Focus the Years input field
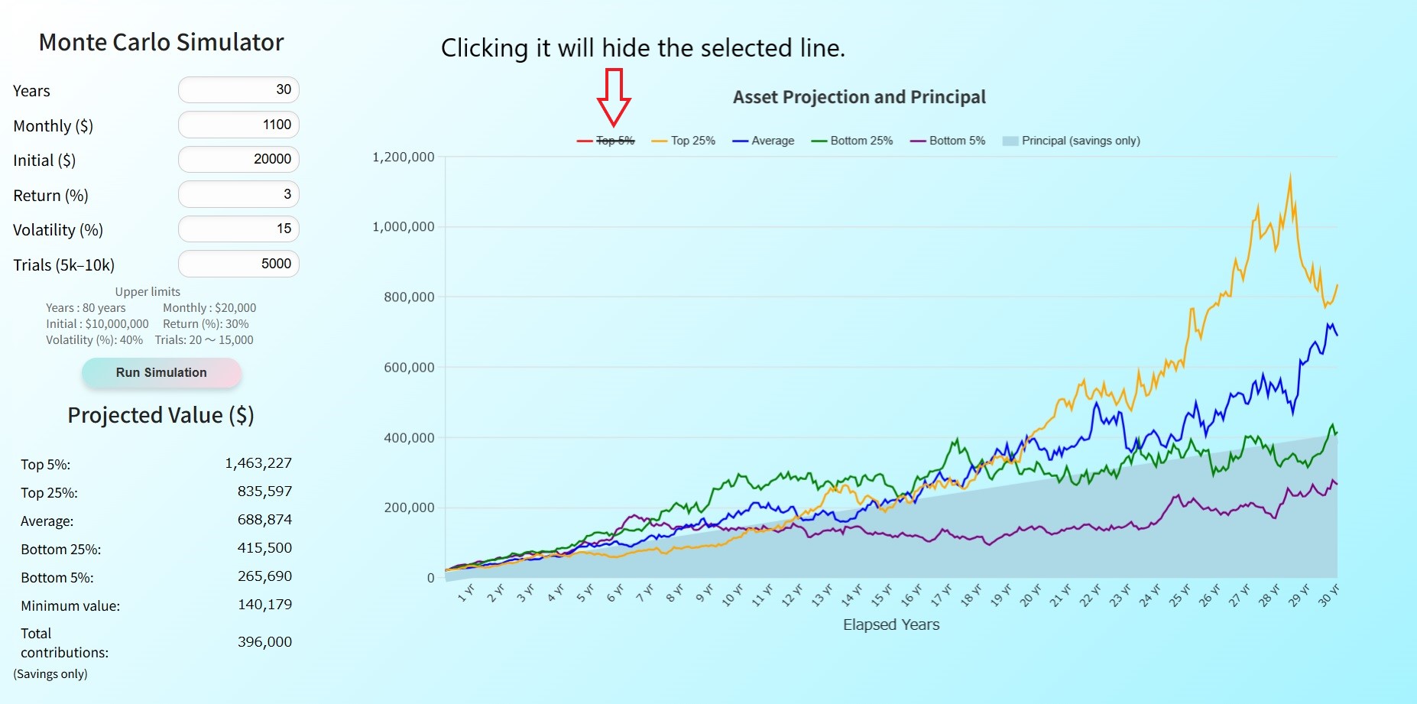 tap(238, 89)
